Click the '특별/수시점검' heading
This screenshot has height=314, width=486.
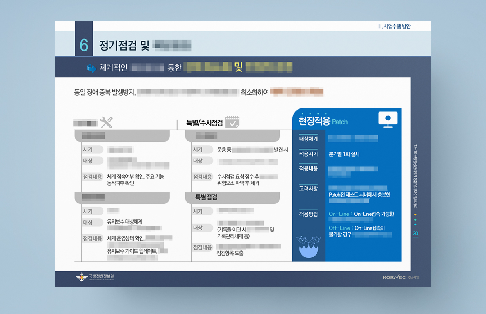[205, 123]
